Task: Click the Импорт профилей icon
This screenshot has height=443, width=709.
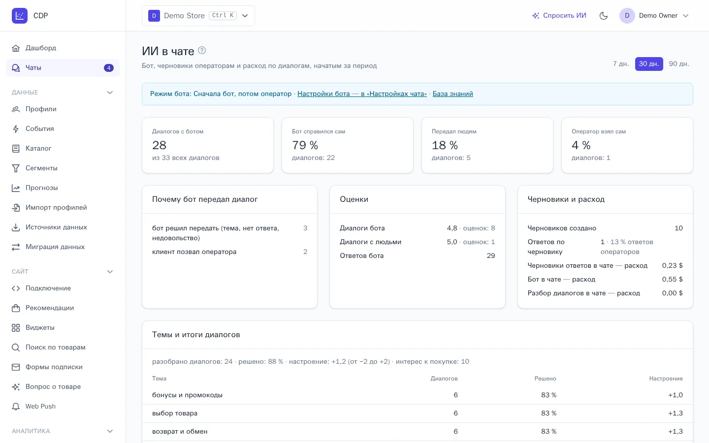Action: coord(16,208)
